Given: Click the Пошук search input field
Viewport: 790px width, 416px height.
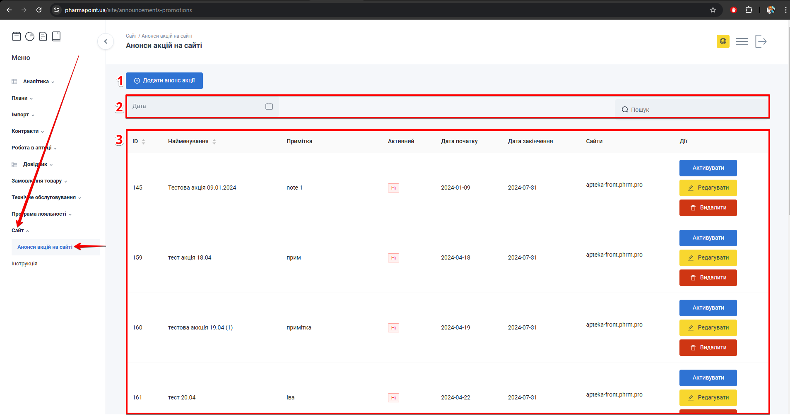Looking at the screenshot, I should click(x=691, y=110).
